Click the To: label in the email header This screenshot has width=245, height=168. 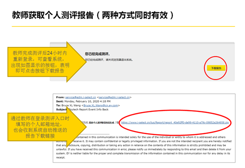point(58,105)
